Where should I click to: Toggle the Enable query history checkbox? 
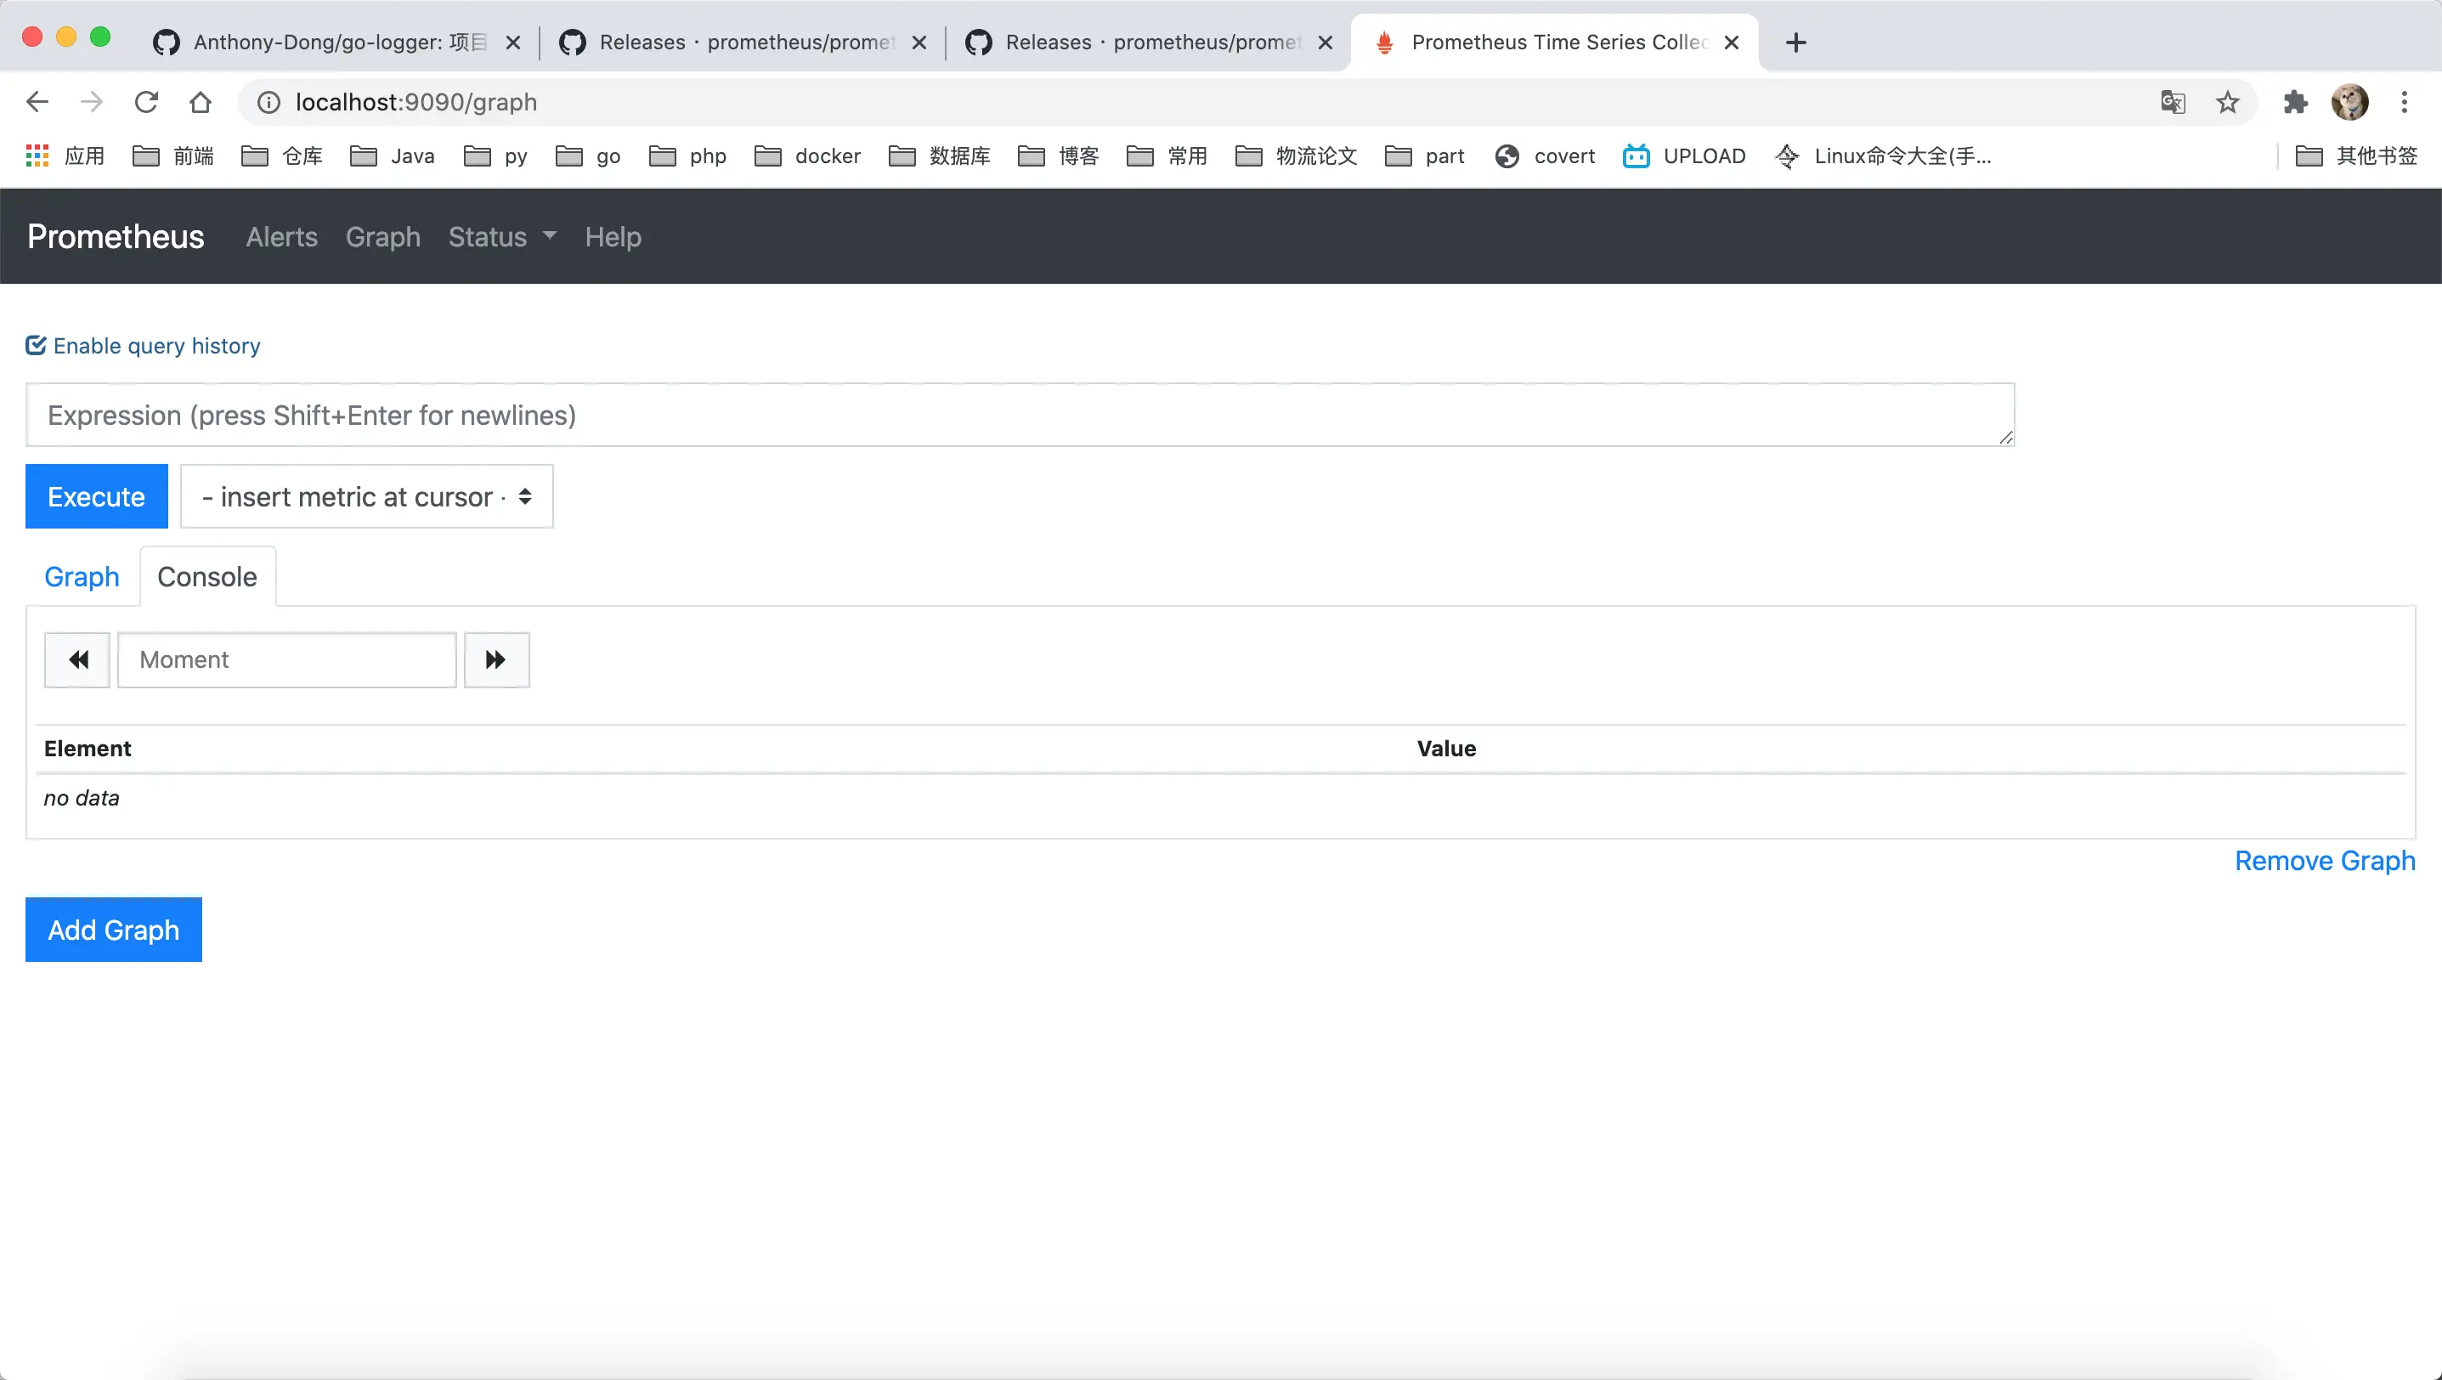click(35, 345)
